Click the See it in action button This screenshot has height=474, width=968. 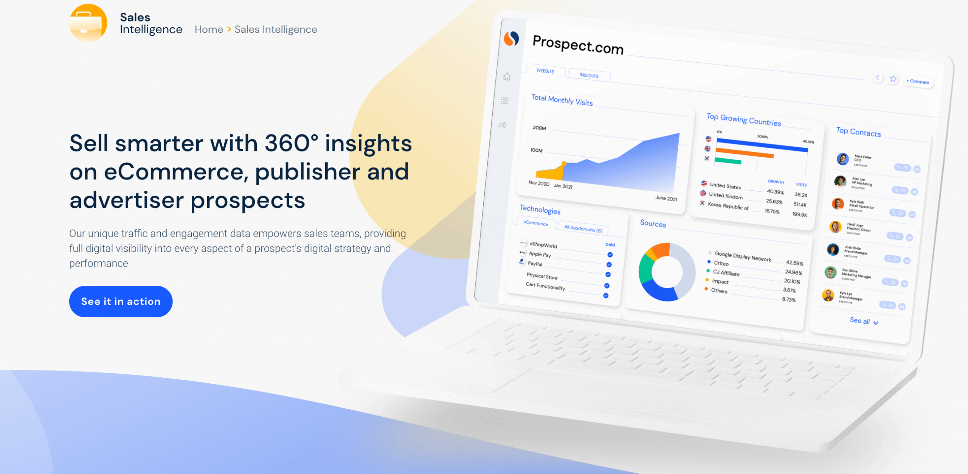click(120, 301)
